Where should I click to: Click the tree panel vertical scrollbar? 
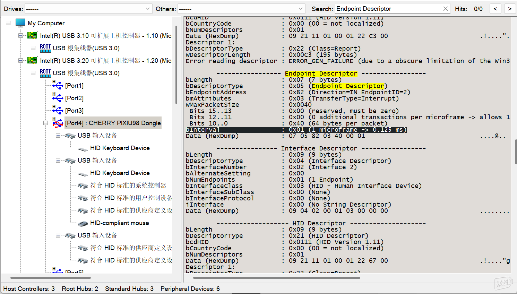pyautogui.click(x=176, y=65)
